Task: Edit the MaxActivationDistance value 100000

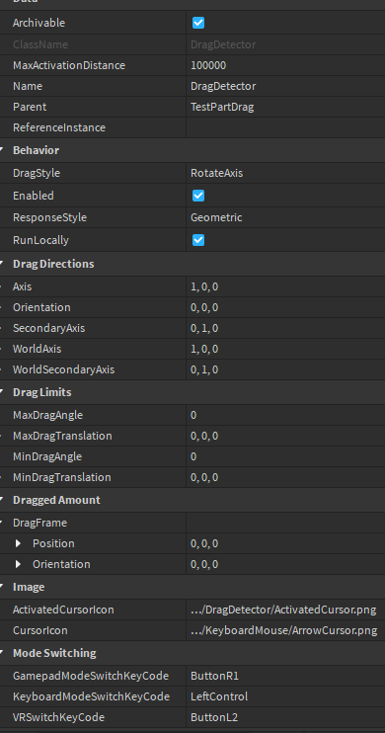Action: tap(285, 65)
